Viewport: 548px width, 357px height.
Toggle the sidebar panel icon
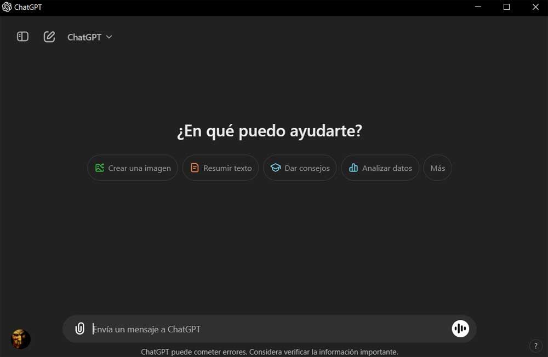[22, 37]
